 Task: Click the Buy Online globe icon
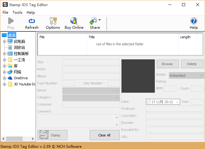click(x=74, y=21)
